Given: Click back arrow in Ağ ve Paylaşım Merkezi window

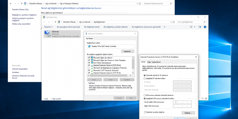Looking at the screenshot, I should pos(11,3).
